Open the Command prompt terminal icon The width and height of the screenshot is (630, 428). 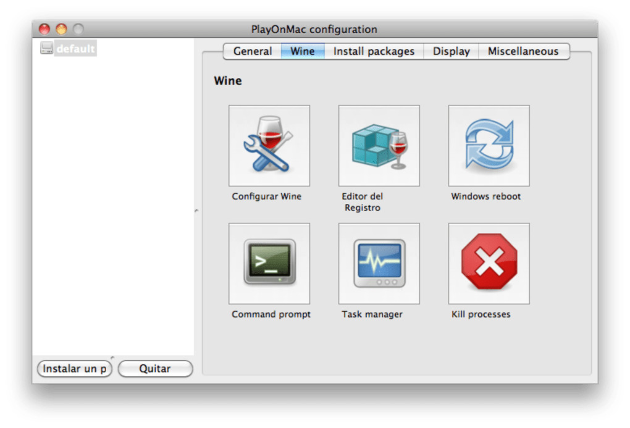[269, 264]
